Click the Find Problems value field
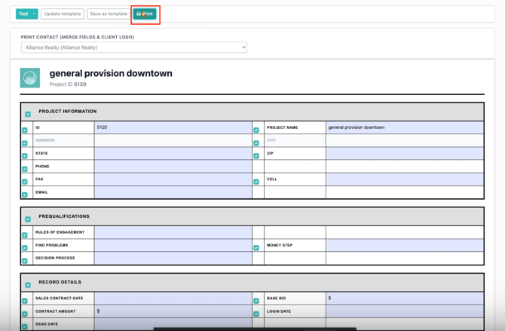505x331 pixels. (173, 245)
